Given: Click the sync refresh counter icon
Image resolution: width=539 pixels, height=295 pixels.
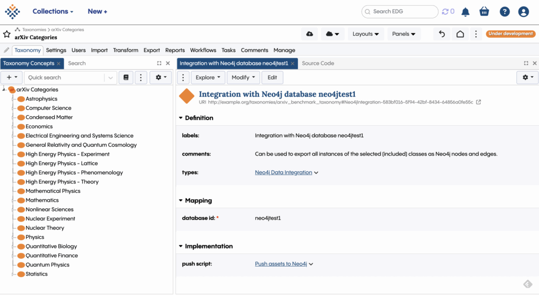Looking at the screenshot, I should click(x=448, y=12).
